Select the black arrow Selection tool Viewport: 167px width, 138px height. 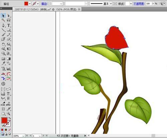3,16
